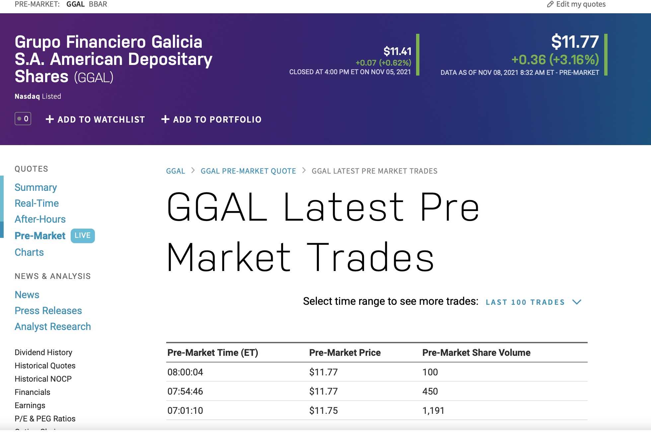Open the After-Hours quotes section
The height and width of the screenshot is (434, 651).
click(x=40, y=219)
